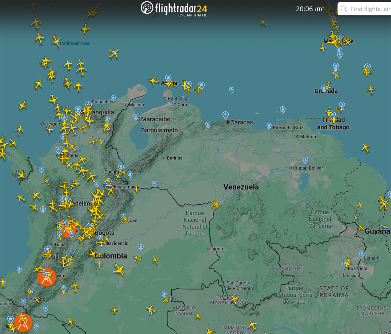Image resolution: width=391 pixels, height=334 pixels.
Task: Click the airplane near Boa Vista
Action: (348, 262)
